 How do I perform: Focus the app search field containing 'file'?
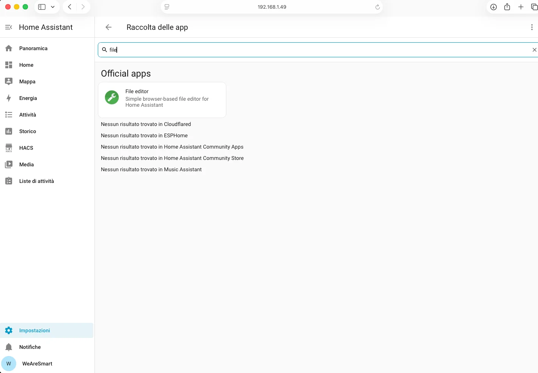tap(317, 50)
